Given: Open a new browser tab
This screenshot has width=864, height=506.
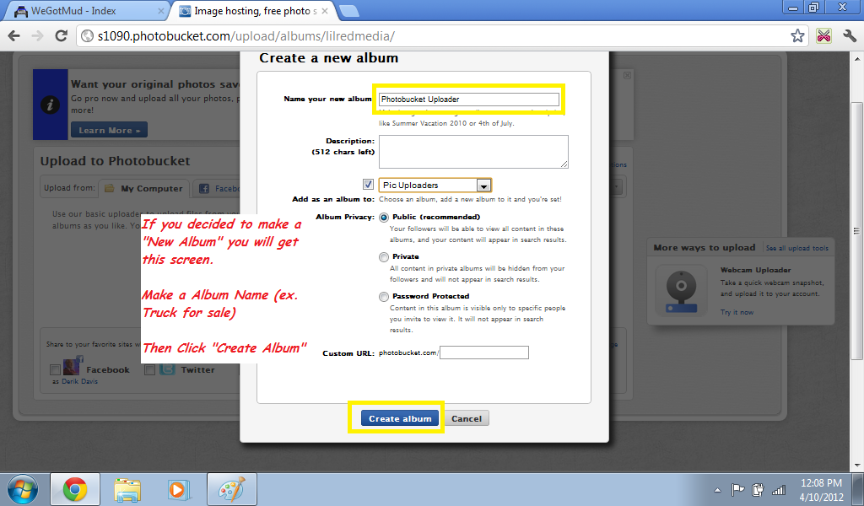Looking at the screenshot, I should coord(348,11).
